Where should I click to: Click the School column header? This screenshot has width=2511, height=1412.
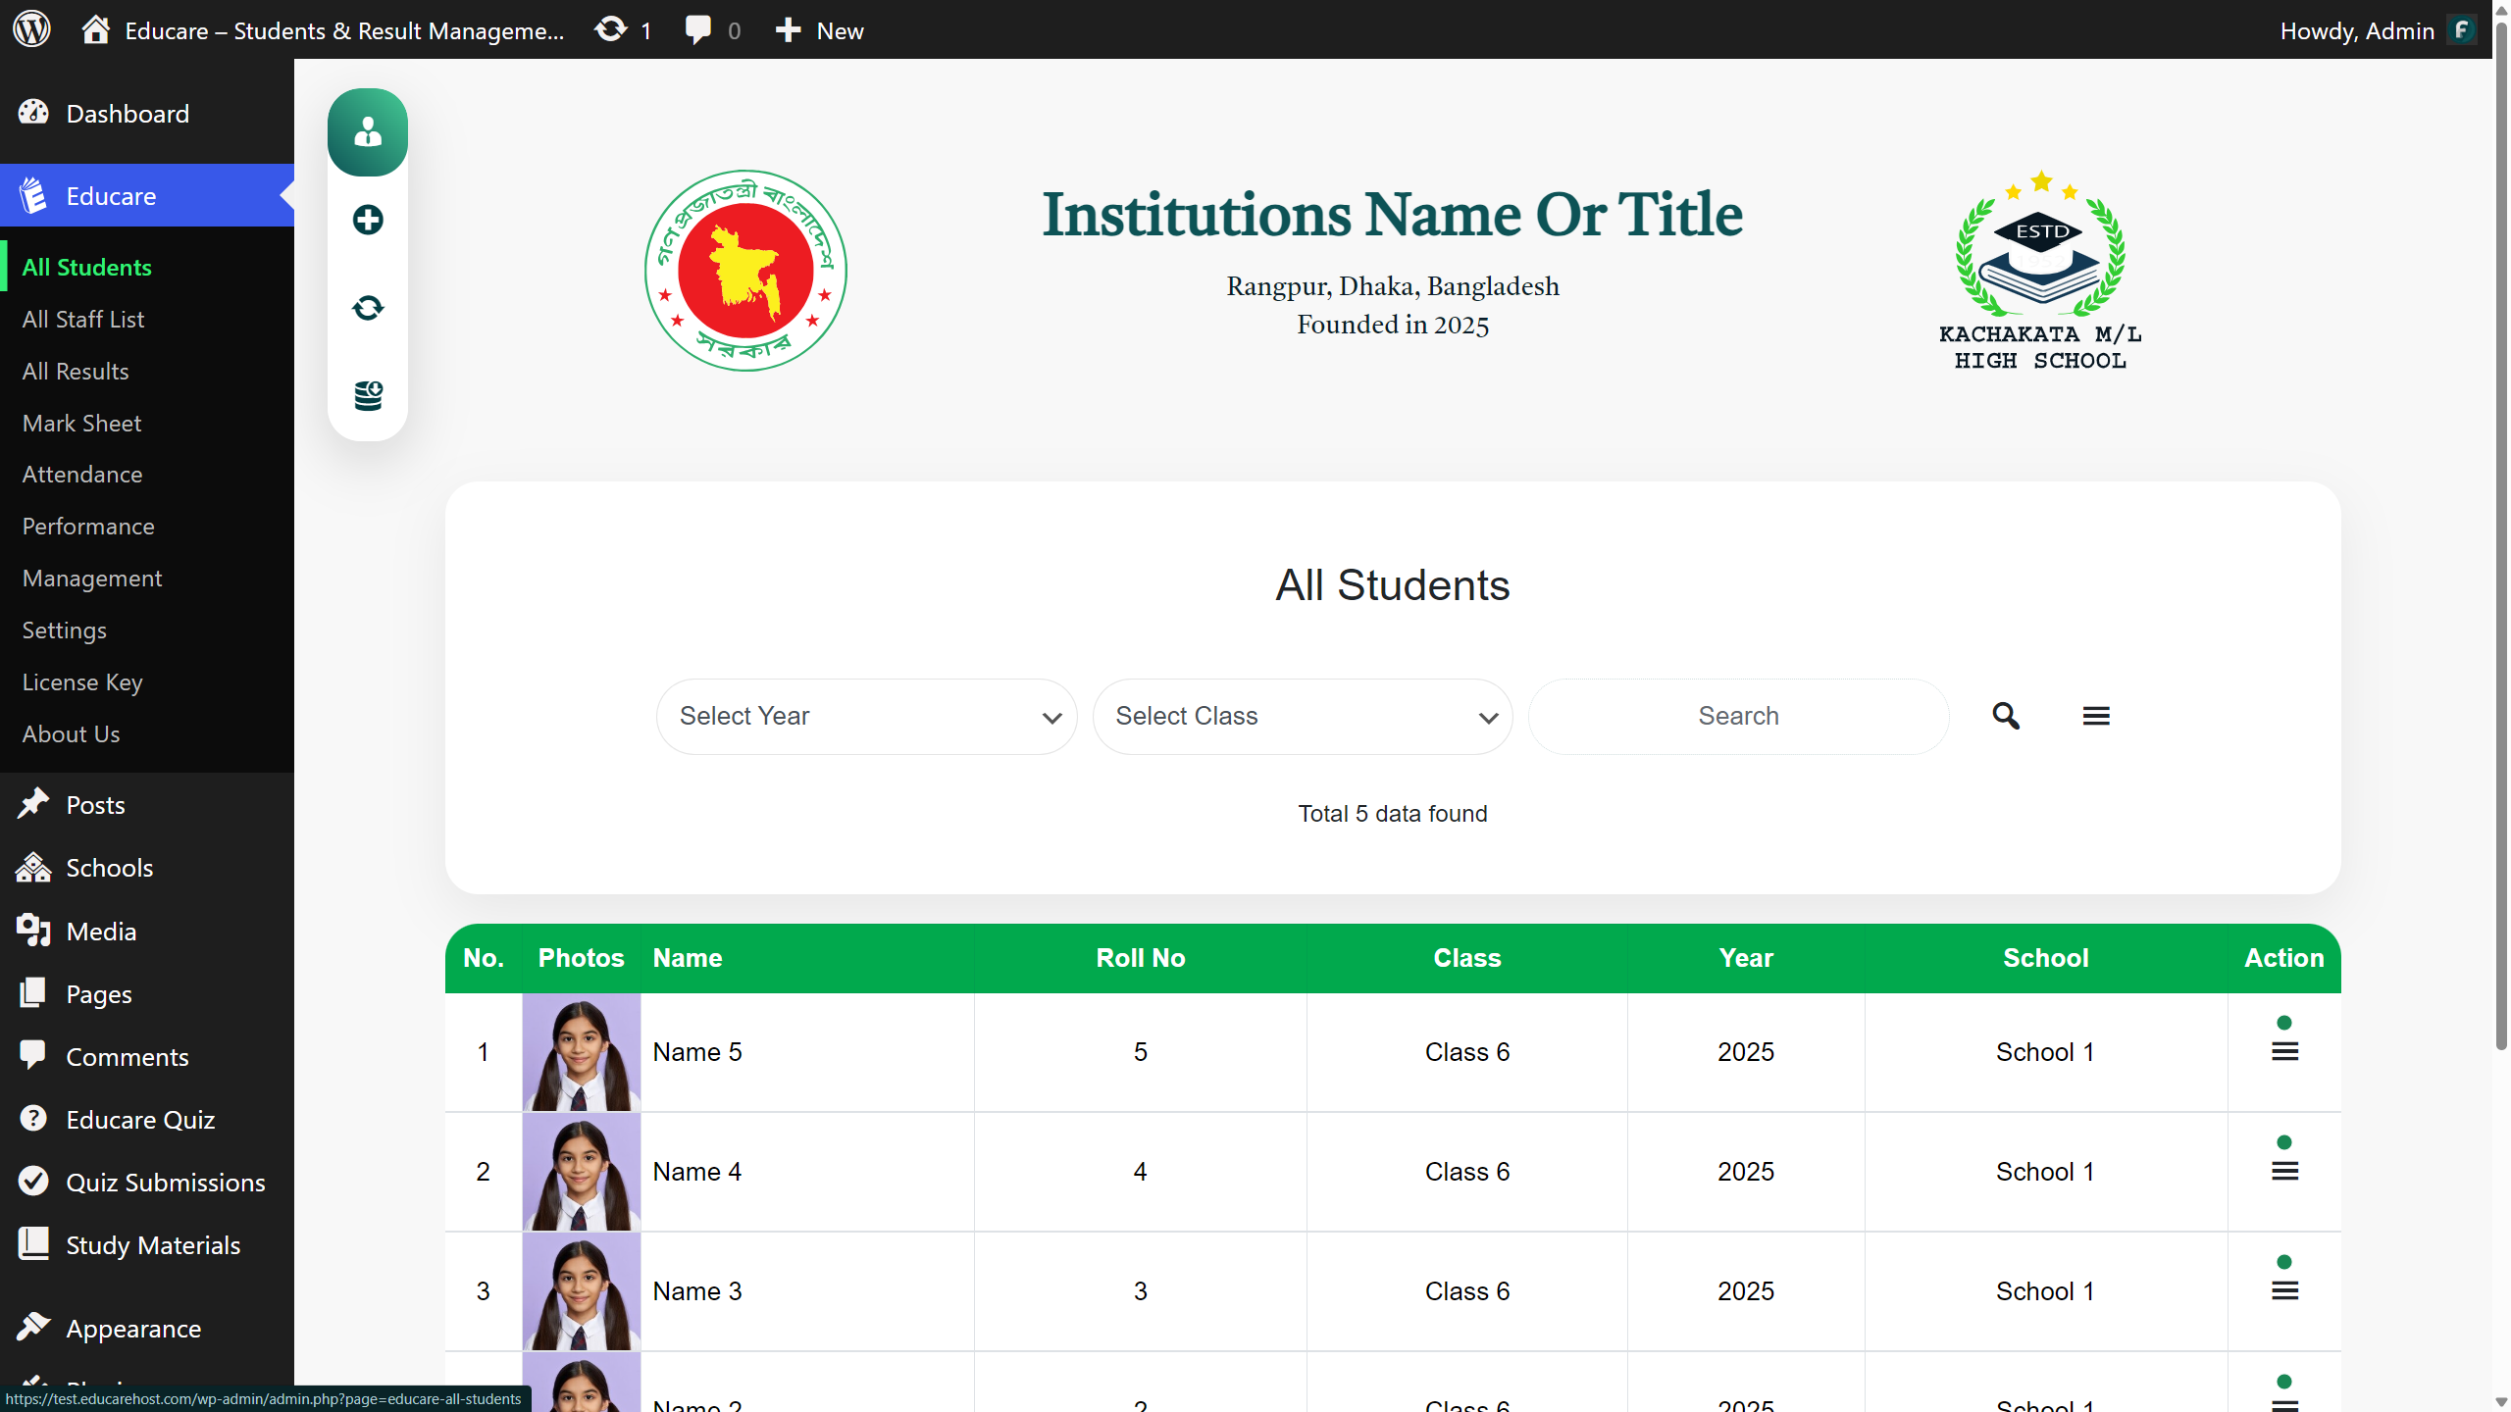[2046, 958]
